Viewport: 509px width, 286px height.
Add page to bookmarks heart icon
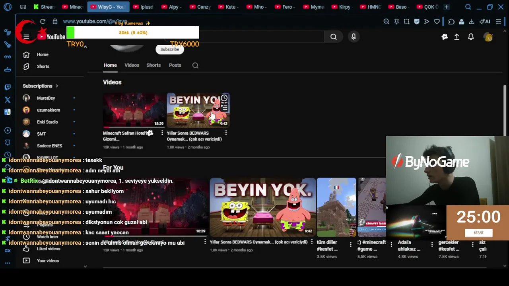[437, 21]
